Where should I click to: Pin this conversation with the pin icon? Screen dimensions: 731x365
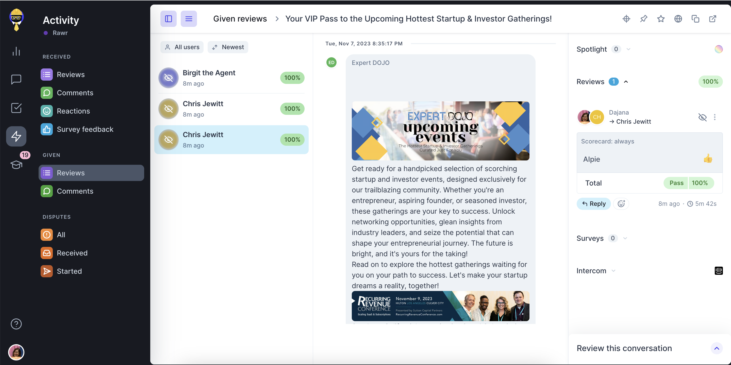pos(644,19)
